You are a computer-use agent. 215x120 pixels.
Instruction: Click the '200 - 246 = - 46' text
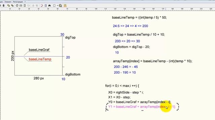(x=126, y=67)
